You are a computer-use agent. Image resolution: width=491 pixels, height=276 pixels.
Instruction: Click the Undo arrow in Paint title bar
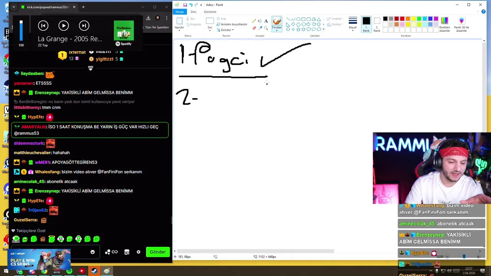tap(191, 5)
